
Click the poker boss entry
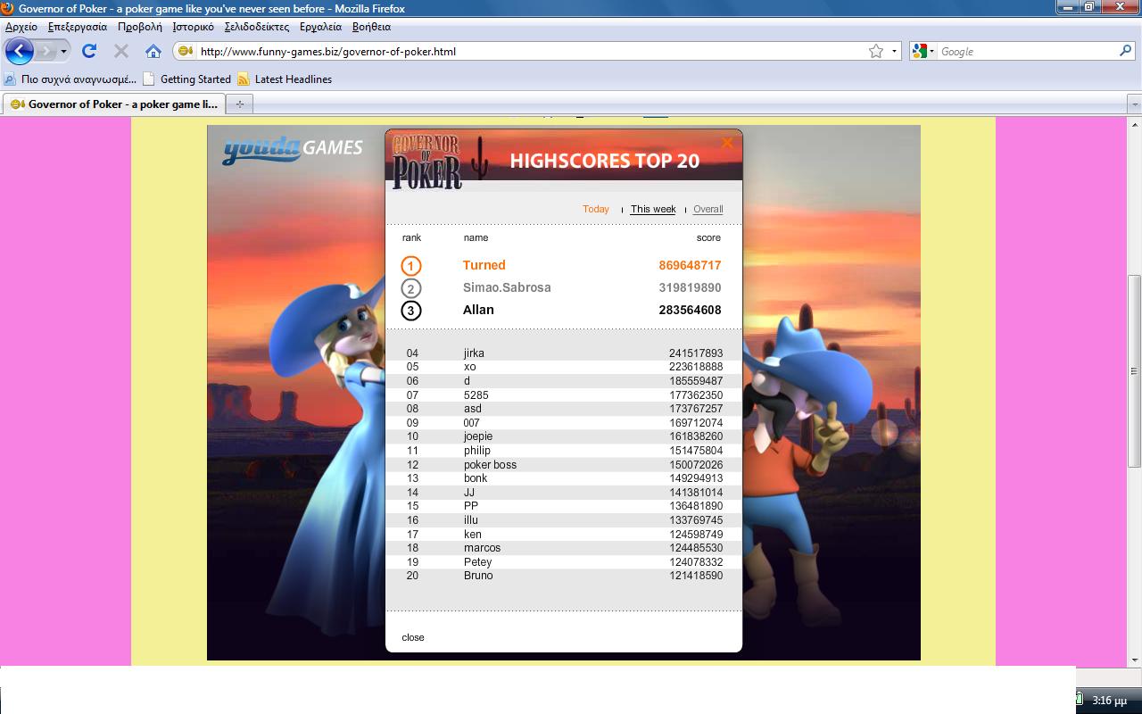click(490, 465)
